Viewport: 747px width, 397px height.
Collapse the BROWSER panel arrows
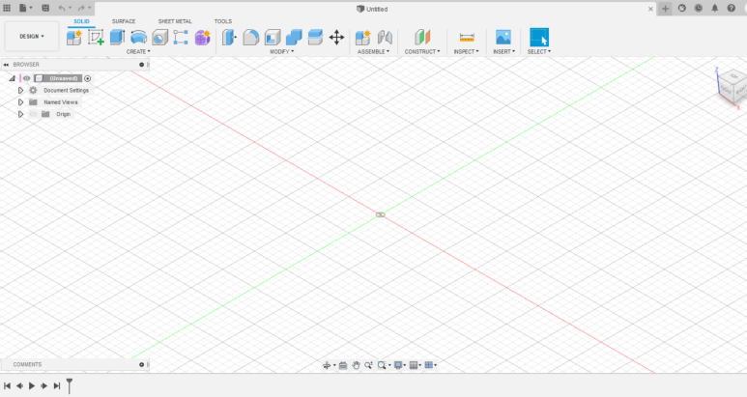click(x=6, y=65)
